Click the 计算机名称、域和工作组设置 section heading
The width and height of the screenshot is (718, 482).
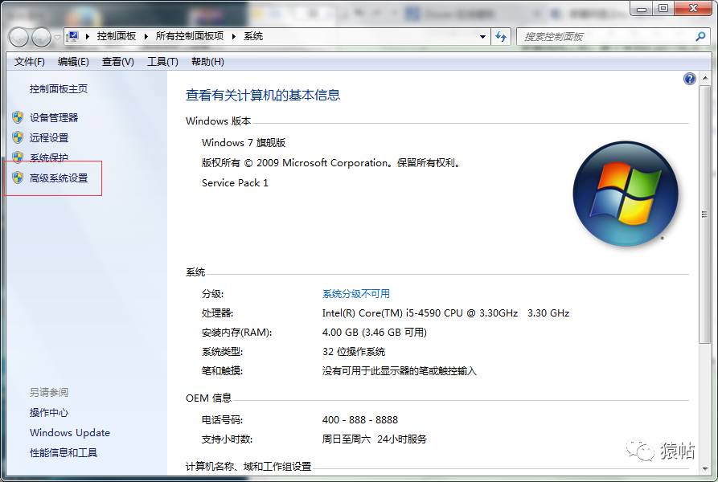(x=248, y=467)
